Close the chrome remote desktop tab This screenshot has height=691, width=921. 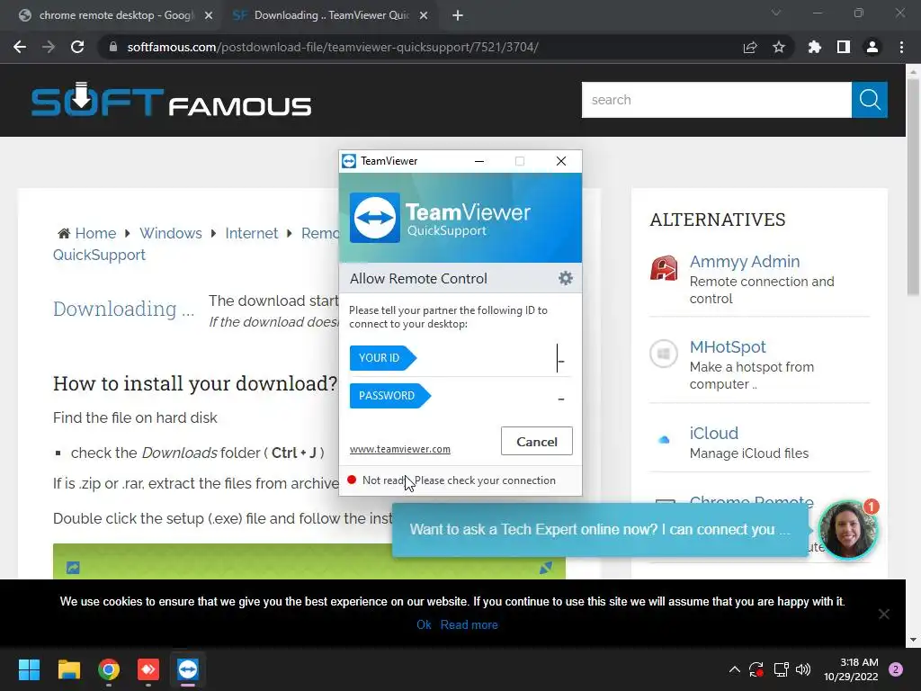209,16
